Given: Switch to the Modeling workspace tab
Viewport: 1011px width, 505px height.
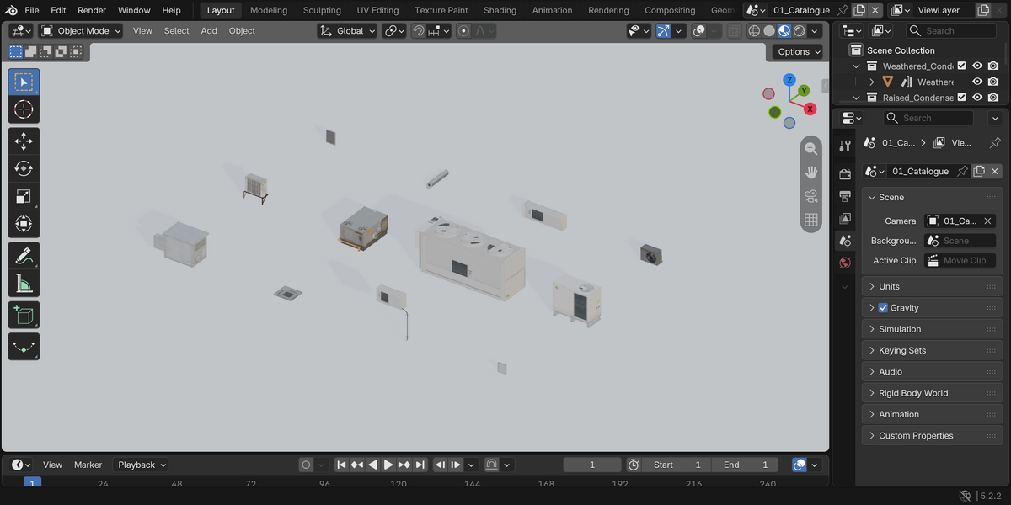Looking at the screenshot, I should (269, 10).
